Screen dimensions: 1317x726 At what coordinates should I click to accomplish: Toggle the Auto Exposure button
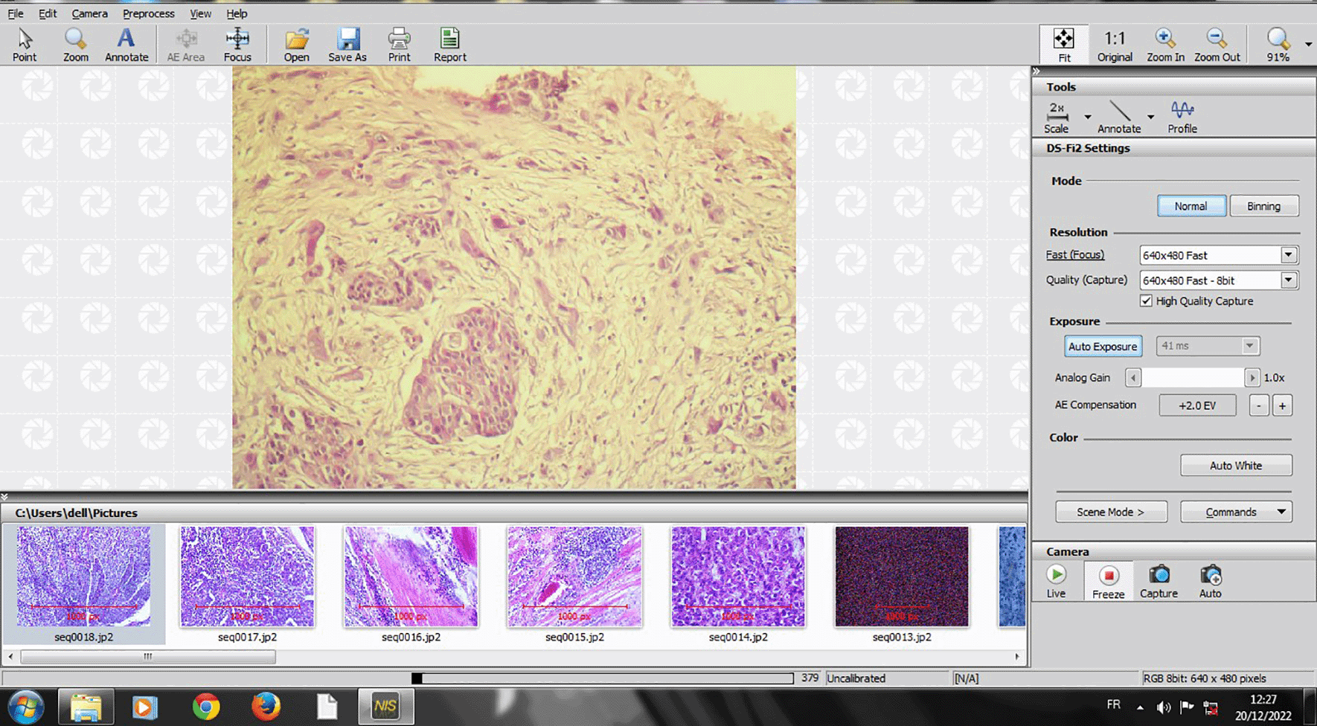pyautogui.click(x=1103, y=347)
